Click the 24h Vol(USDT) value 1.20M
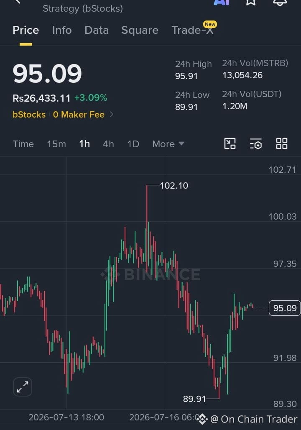 [235, 106]
